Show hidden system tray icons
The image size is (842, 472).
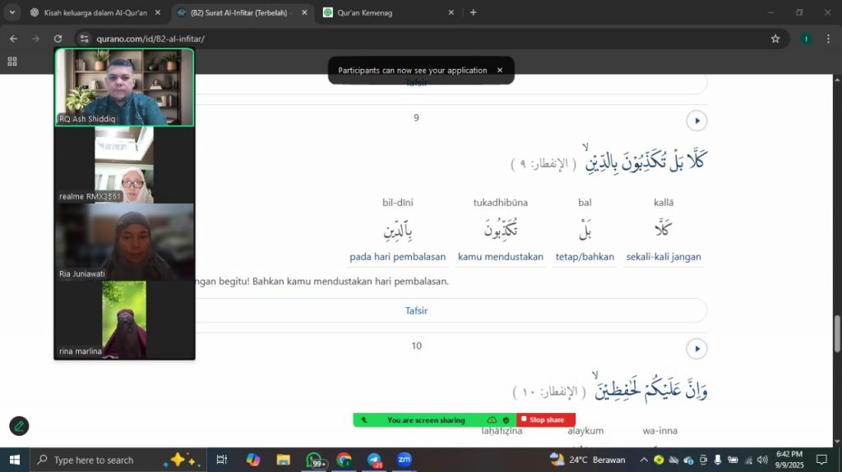click(644, 460)
